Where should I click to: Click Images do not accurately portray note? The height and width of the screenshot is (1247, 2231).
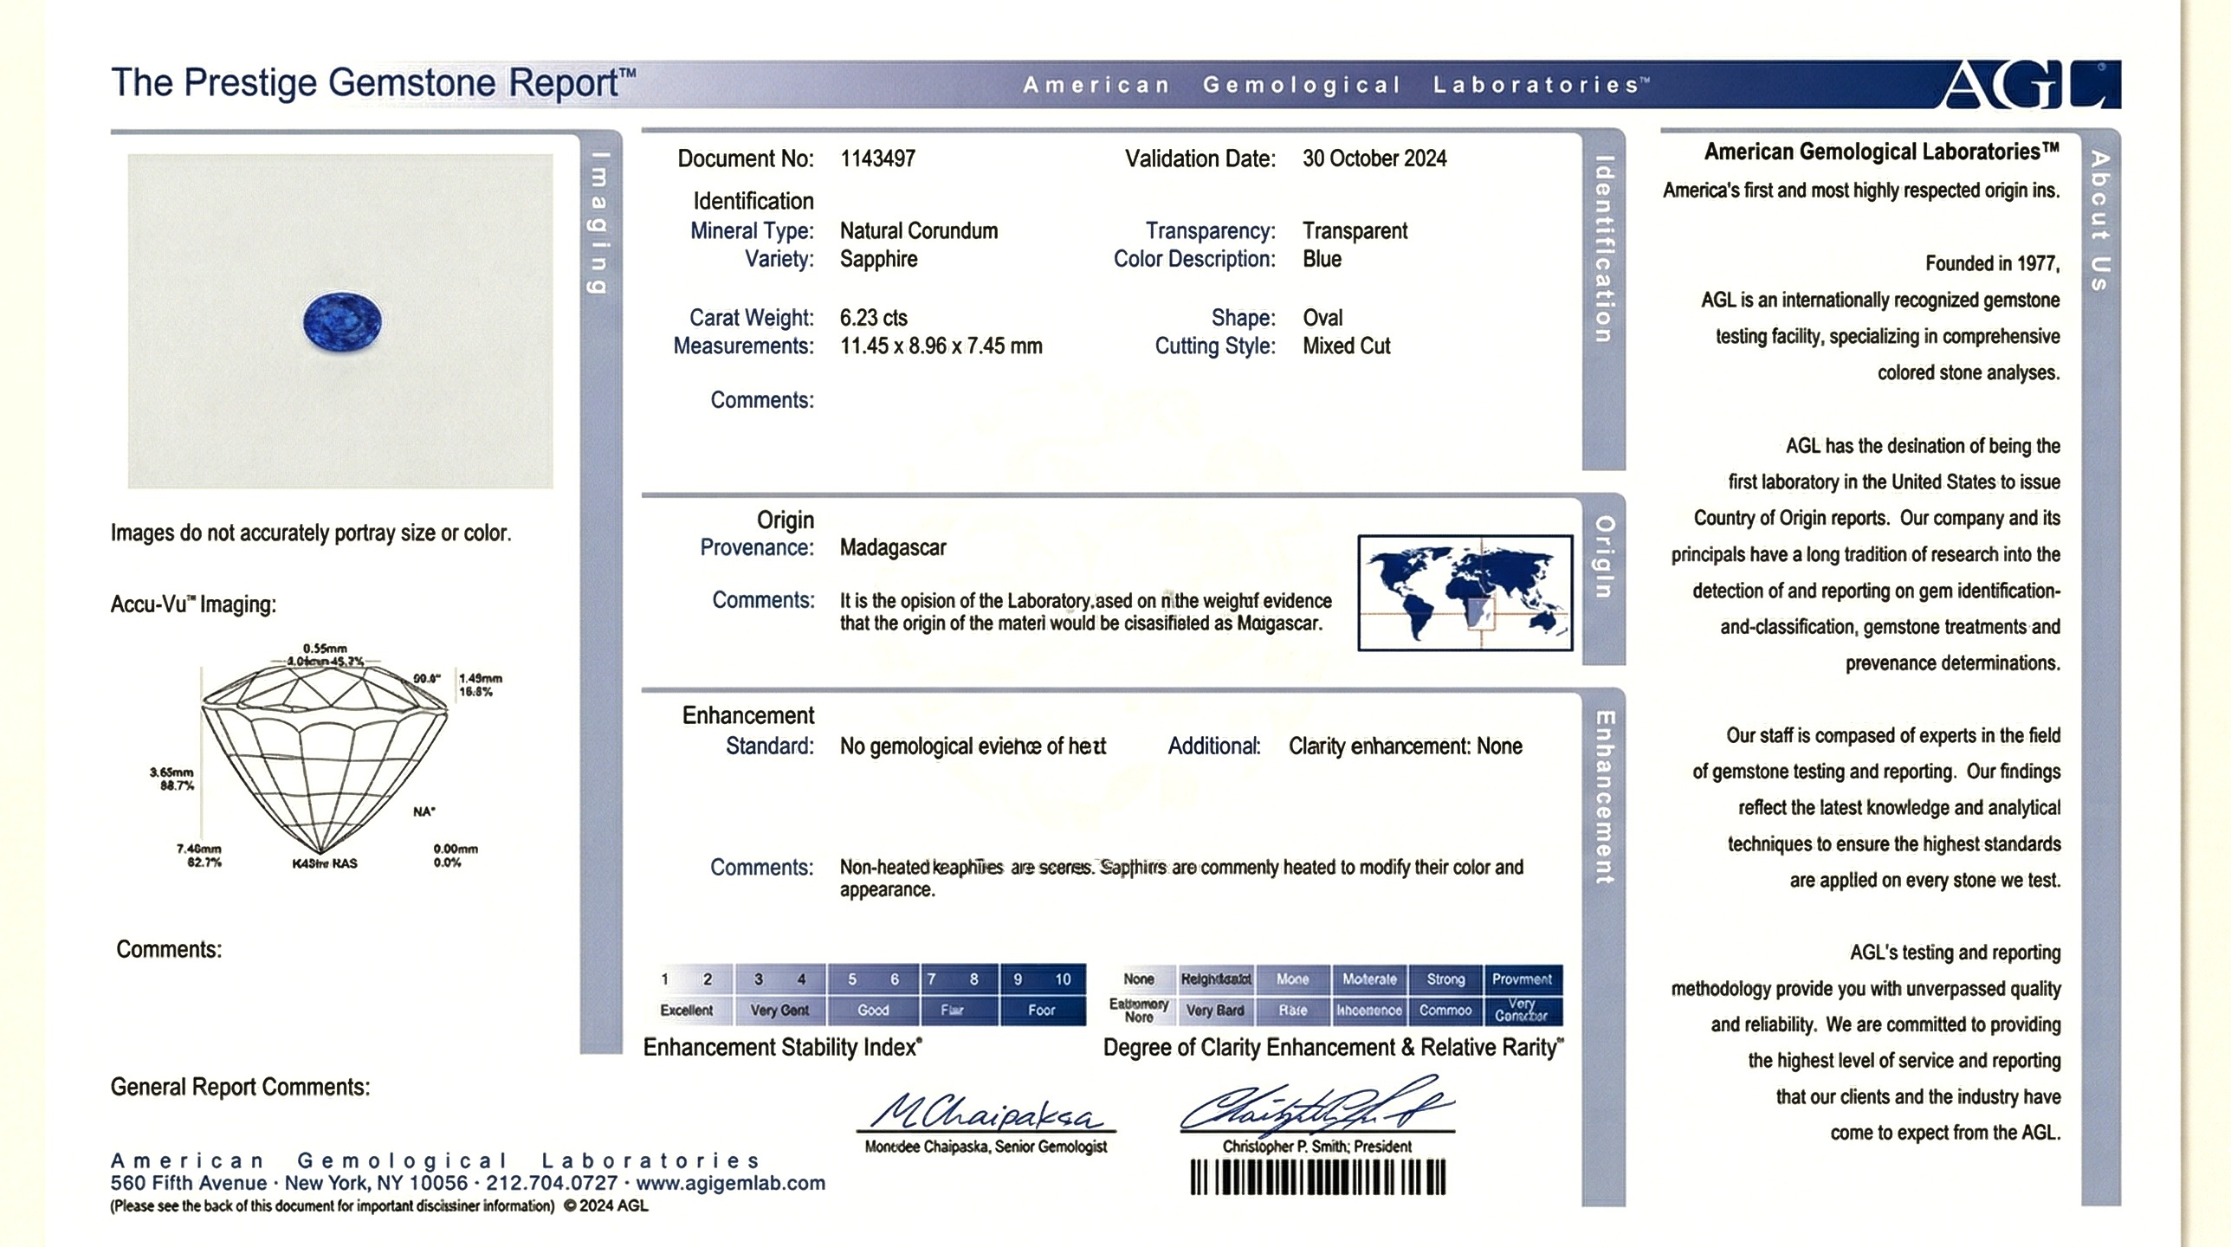point(311,533)
